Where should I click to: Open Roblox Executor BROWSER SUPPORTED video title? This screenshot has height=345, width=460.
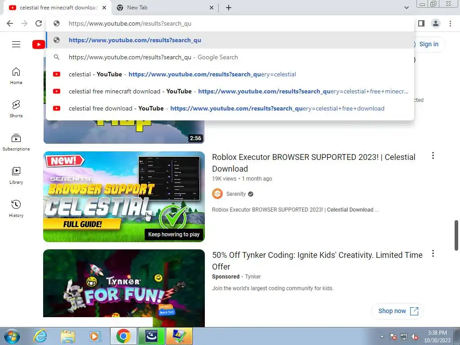314,163
